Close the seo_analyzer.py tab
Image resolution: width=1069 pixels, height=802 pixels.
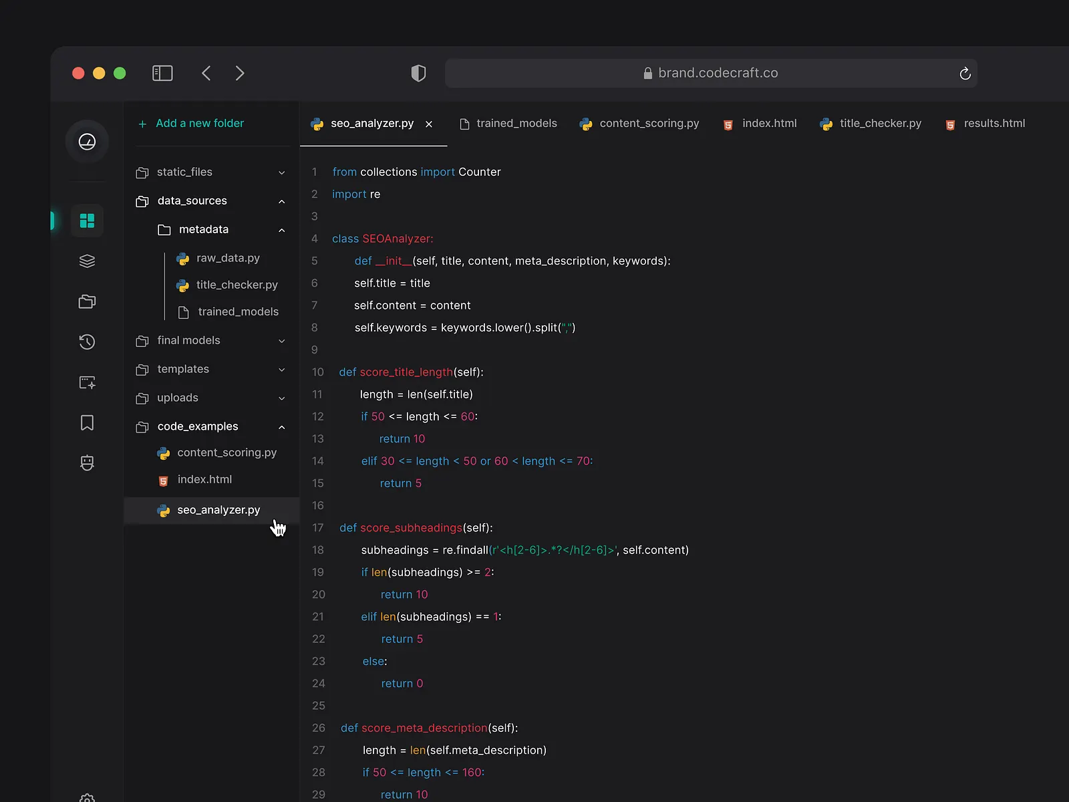[429, 124]
